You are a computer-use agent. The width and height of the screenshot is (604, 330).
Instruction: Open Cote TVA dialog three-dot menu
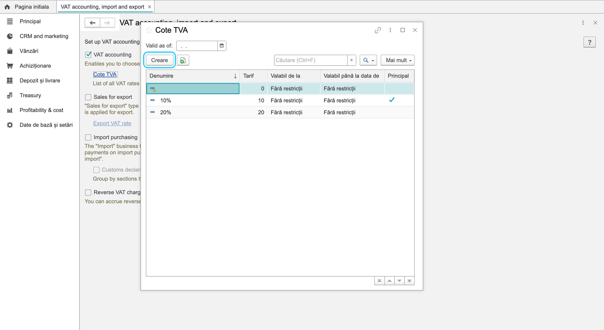[x=390, y=30]
